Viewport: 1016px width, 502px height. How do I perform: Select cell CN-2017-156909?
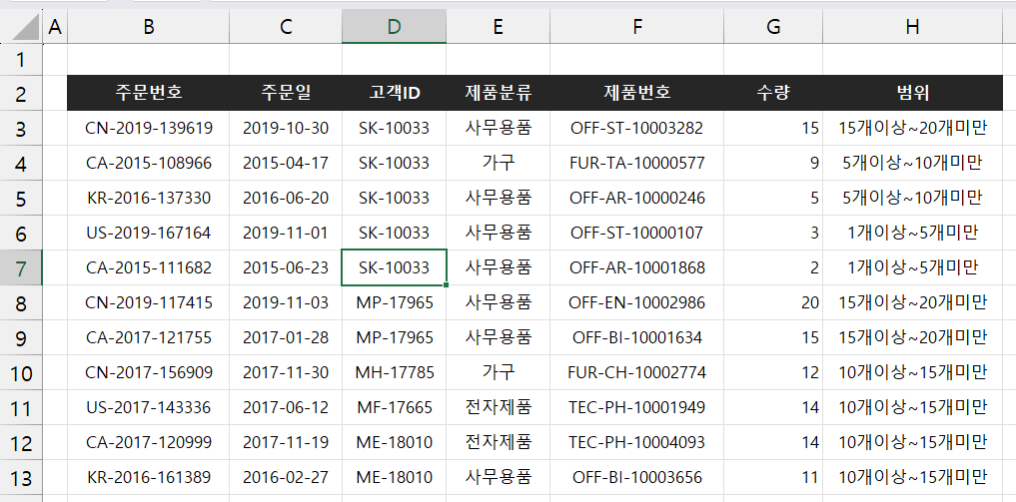coord(149,372)
